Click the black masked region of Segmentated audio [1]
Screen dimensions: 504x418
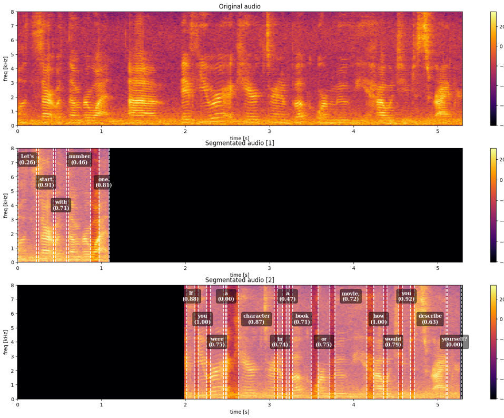point(286,205)
